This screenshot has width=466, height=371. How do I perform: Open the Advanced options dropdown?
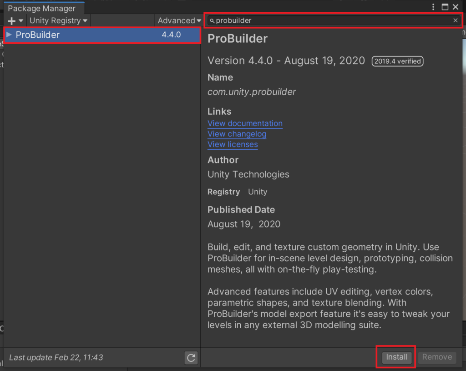point(179,20)
